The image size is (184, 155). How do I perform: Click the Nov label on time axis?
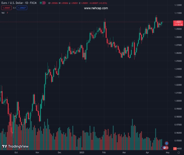pyautogui.click(x=37, y=152)
